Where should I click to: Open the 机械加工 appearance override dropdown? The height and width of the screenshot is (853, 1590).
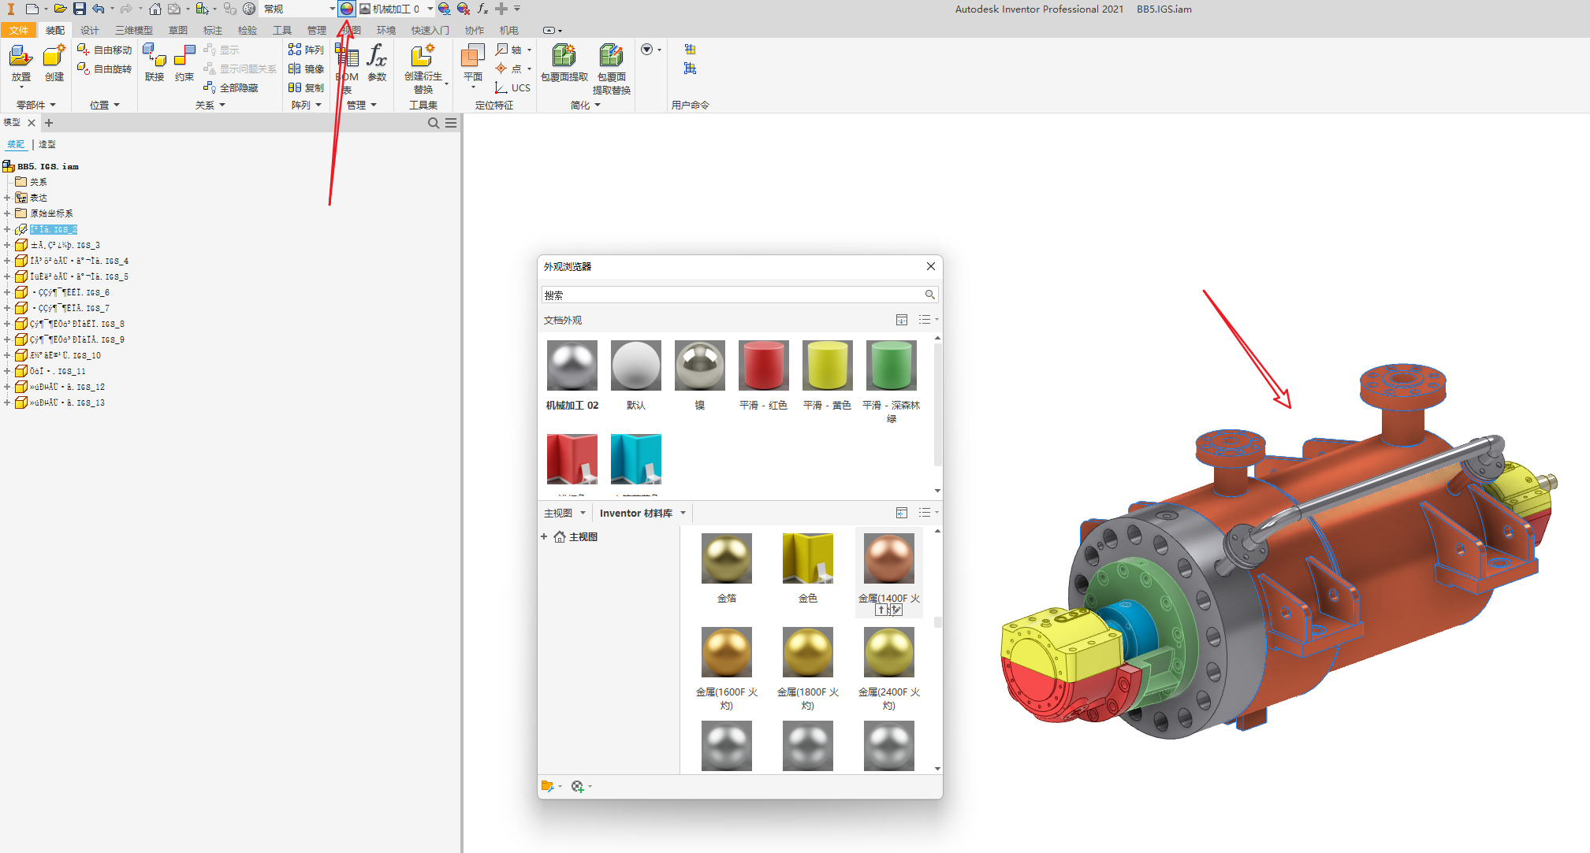click(430, 9)
